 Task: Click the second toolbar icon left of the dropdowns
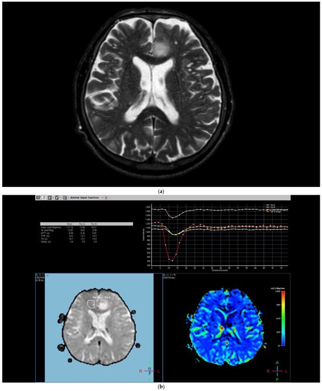click(44, 198)
